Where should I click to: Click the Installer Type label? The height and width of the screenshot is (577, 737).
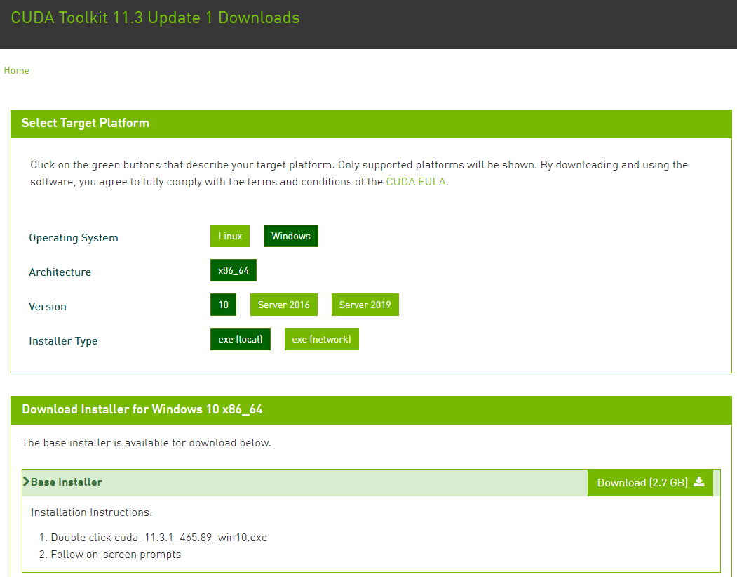coord(63,340)
